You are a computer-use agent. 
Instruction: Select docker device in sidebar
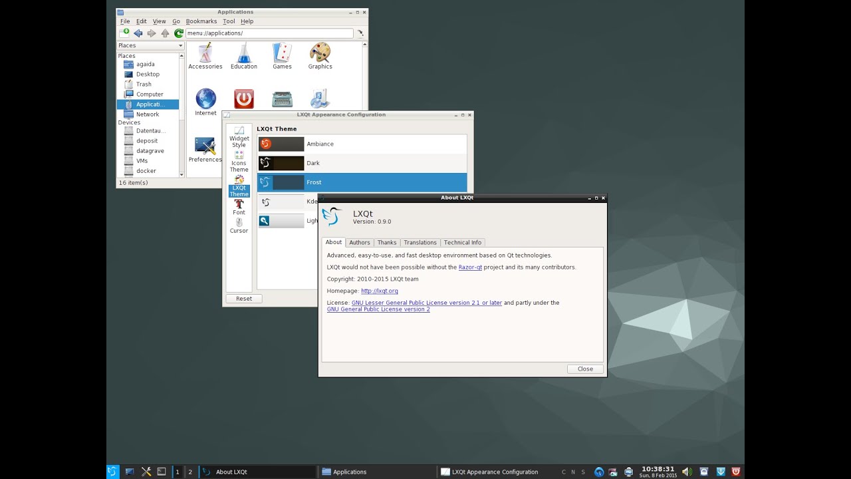(x=148, y=171)
